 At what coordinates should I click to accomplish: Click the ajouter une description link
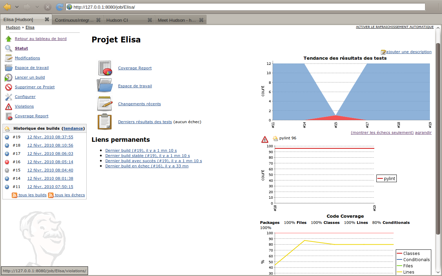coord(409,52)
